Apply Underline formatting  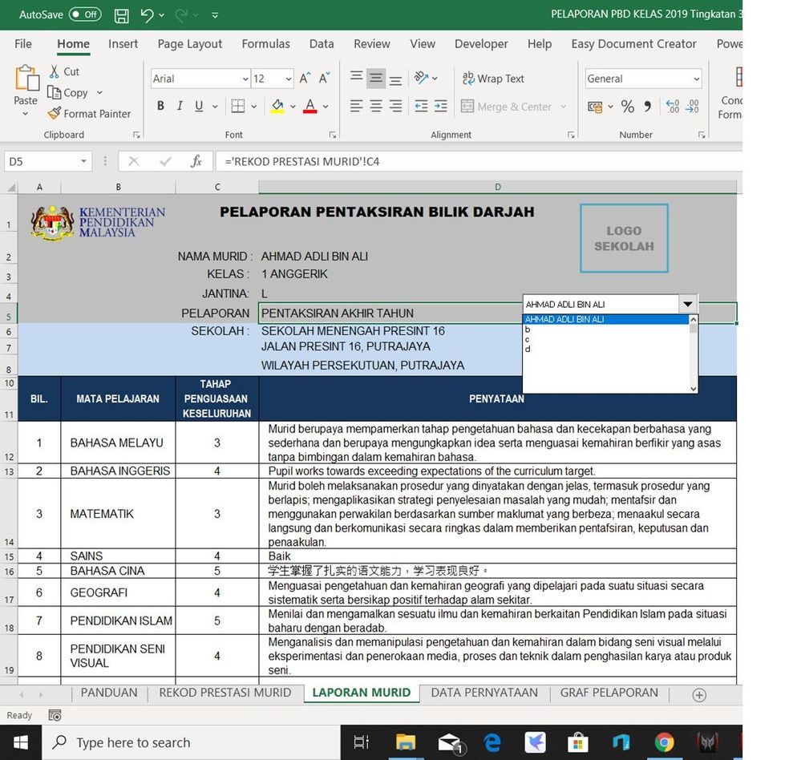pos(199,106)
